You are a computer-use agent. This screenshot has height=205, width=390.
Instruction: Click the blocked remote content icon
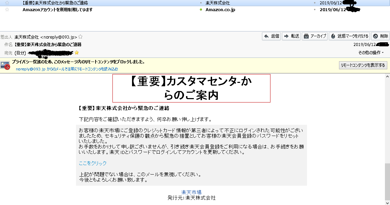[5, 66]
